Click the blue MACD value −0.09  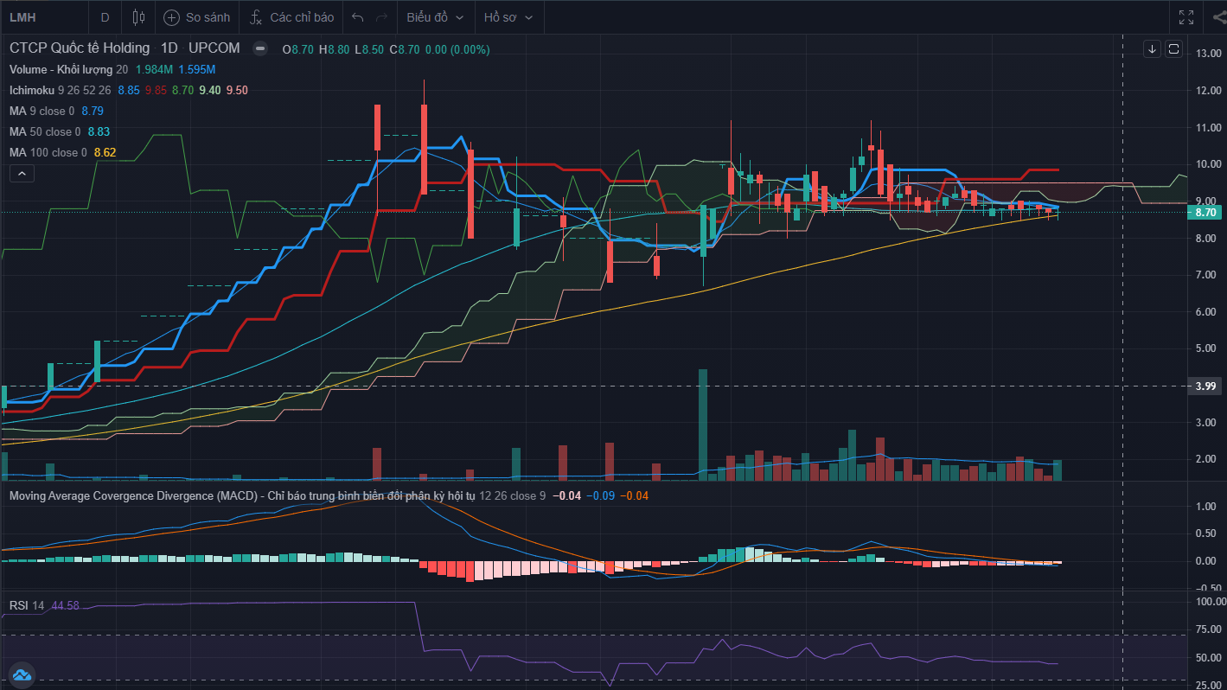click(x=601, y=495)
